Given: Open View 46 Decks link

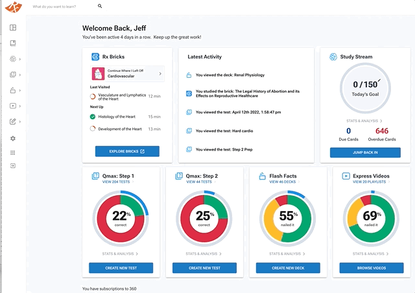Looking at the screenshot, I should pyautogui.click(x=285, y=182).
